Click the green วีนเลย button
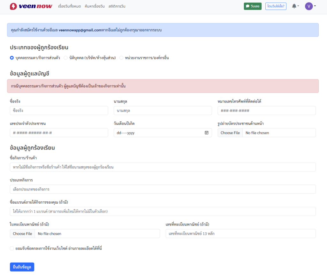The height and width of the screenshot is (275, 327). pos(253,6)
